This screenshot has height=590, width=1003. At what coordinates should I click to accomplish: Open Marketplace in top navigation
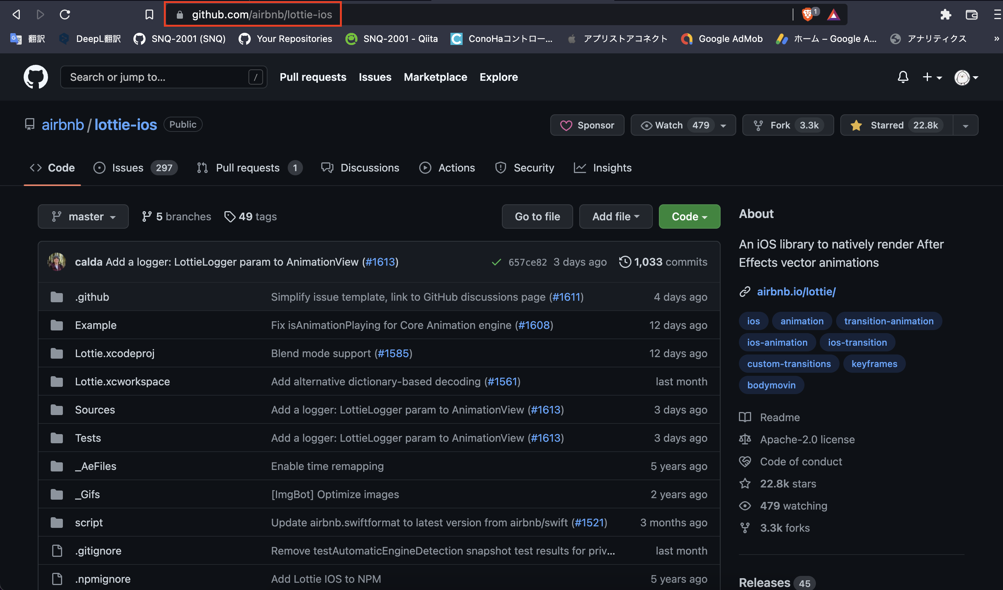pyautogui.click(x=436, y=77)
